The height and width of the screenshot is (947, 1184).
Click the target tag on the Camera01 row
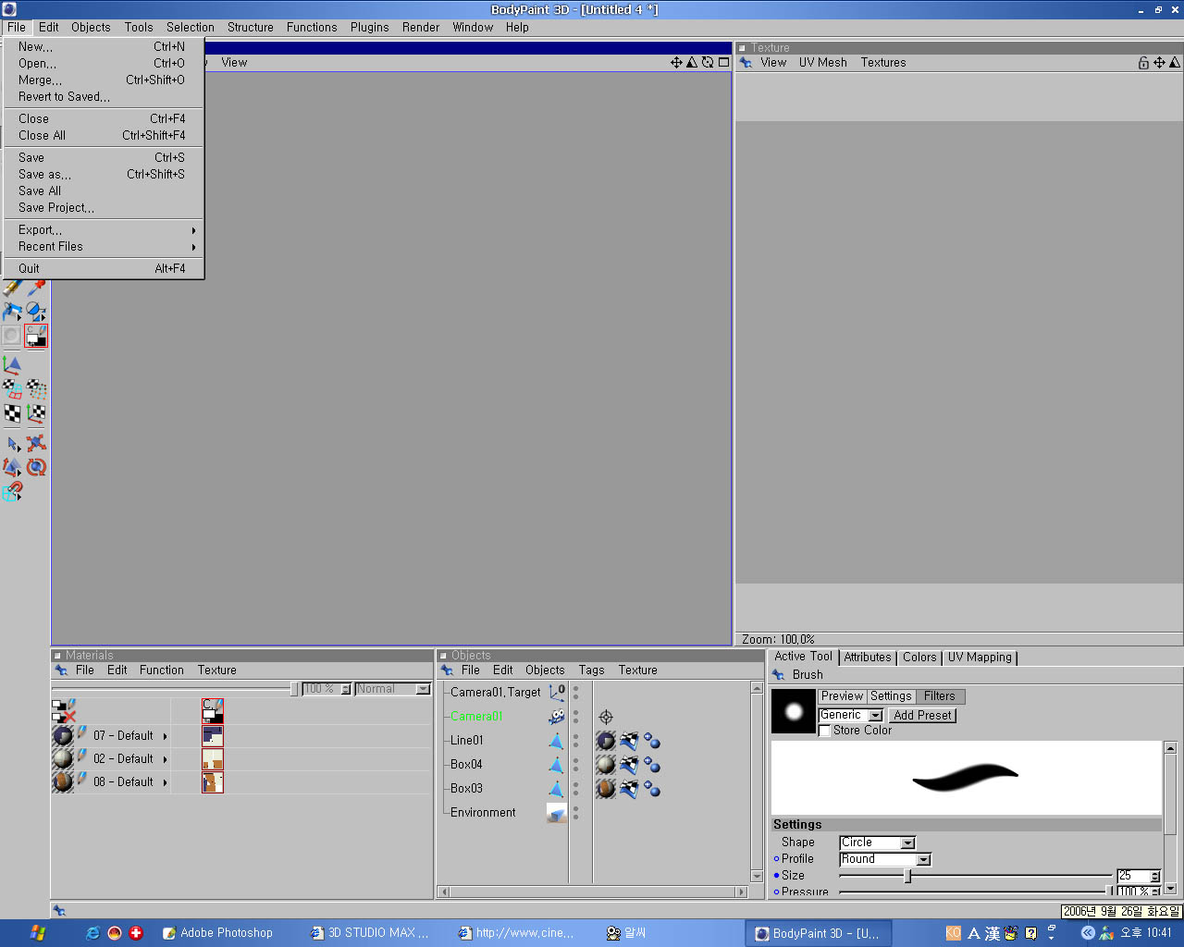(606, 717)
